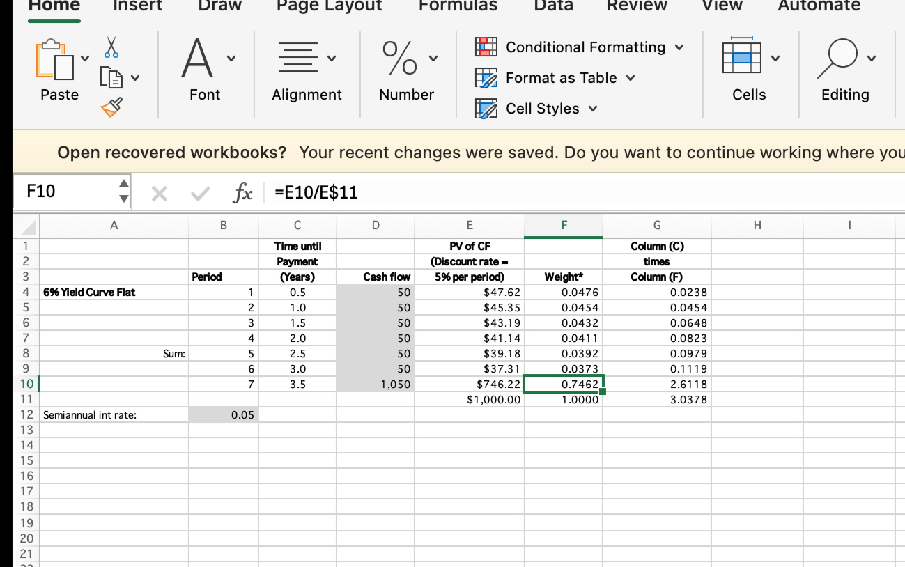Click the Format as Table label

tap(562, 78)
